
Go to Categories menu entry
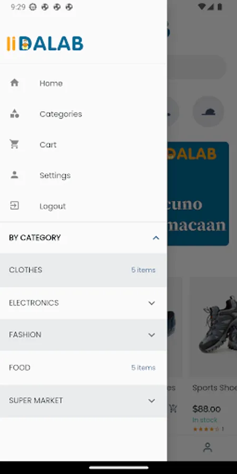(x=83, y=114)
